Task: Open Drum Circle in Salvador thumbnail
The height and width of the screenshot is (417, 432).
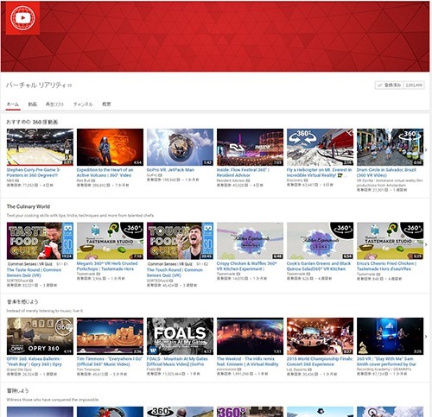Action: [390, 147]
